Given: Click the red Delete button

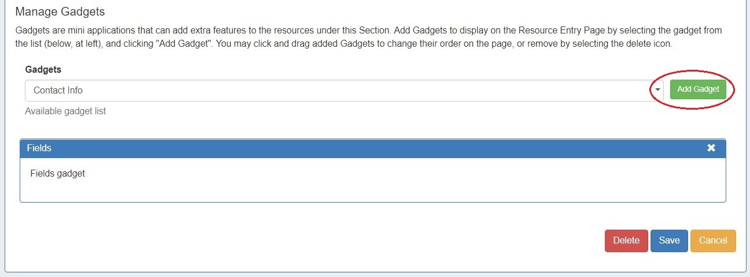Looking at the screenshot, I should pos(626,241).
